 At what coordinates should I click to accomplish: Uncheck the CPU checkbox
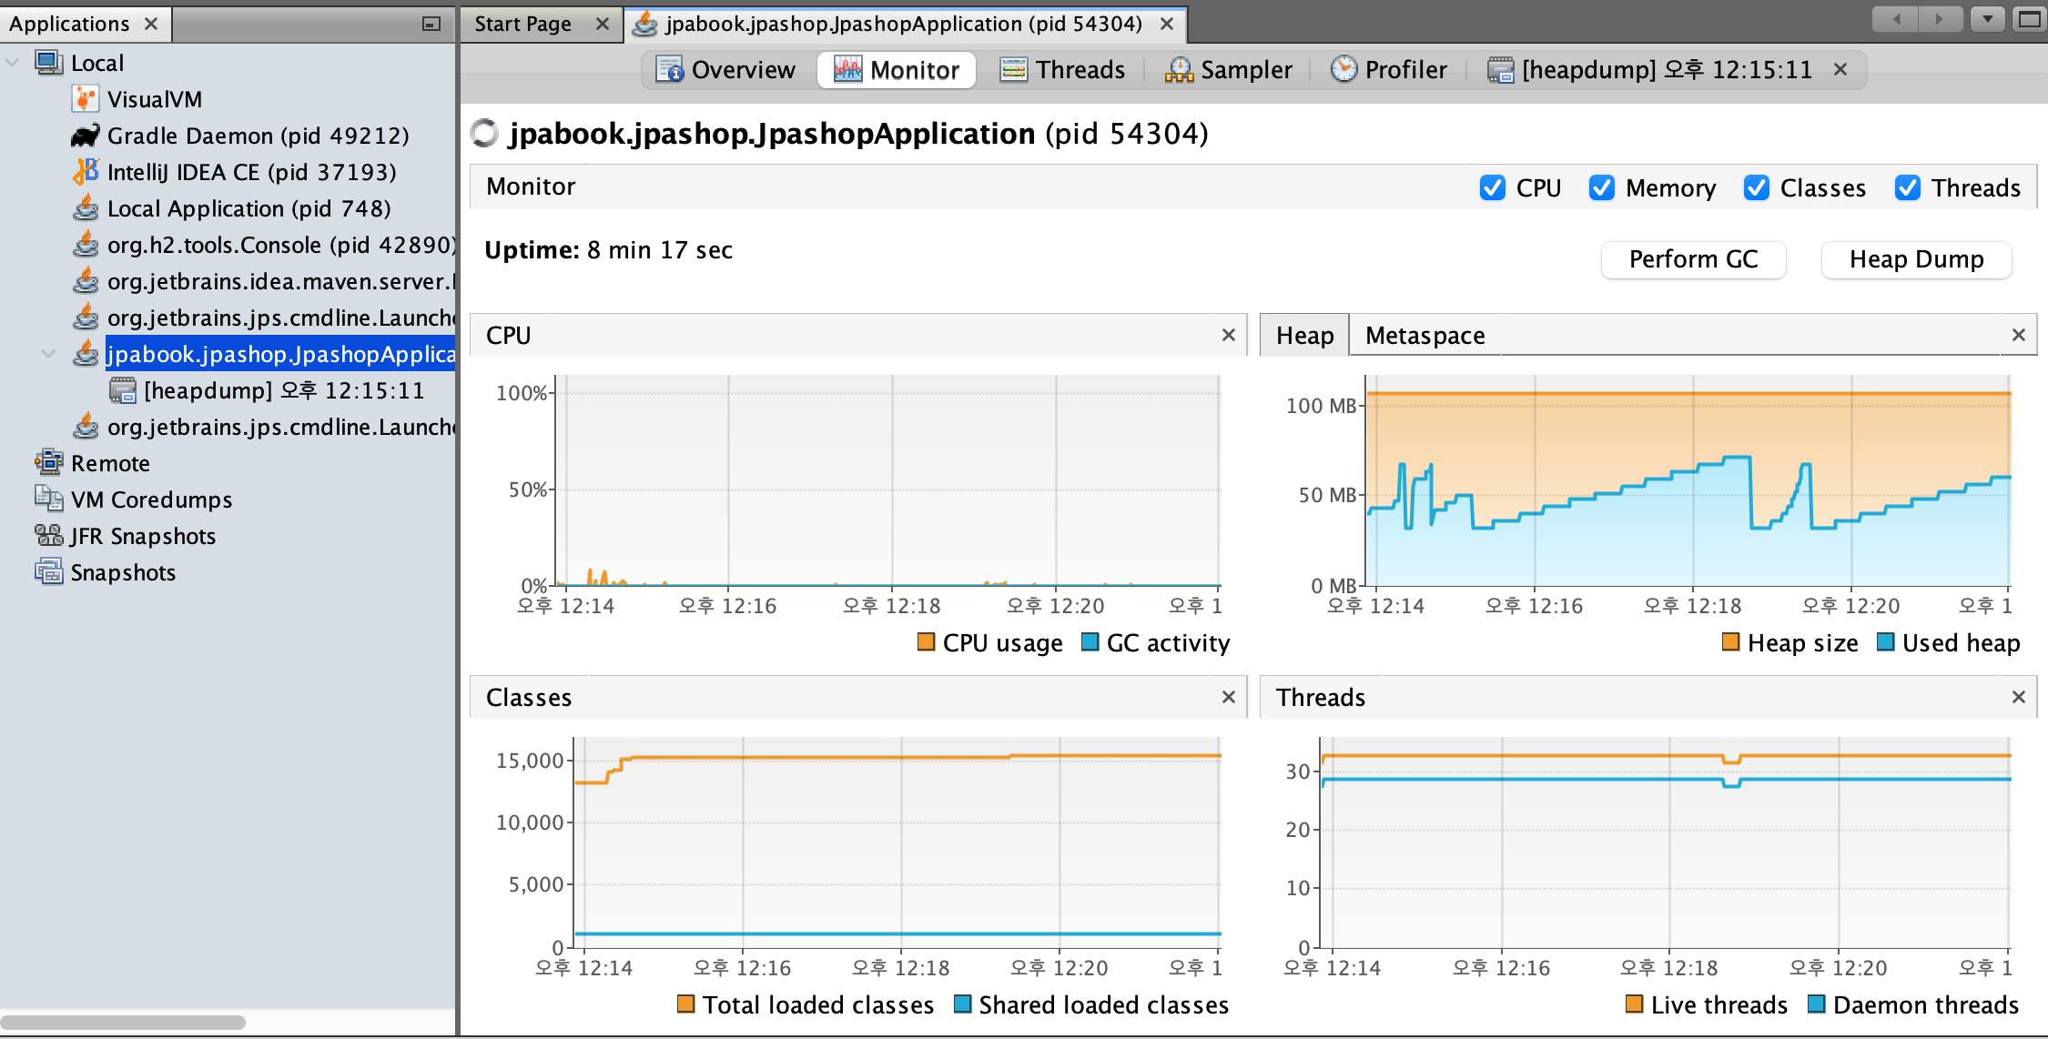(1492, 187)
